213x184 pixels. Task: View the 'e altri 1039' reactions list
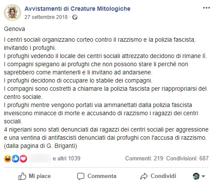[x=67, y=159]
